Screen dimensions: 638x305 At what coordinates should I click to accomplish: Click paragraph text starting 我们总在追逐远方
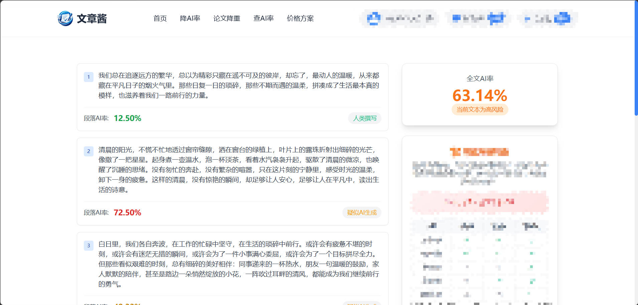click(239, 86)
